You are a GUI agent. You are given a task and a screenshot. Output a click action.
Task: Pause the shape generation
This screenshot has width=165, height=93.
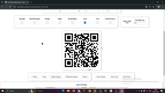tap(35, 77)
